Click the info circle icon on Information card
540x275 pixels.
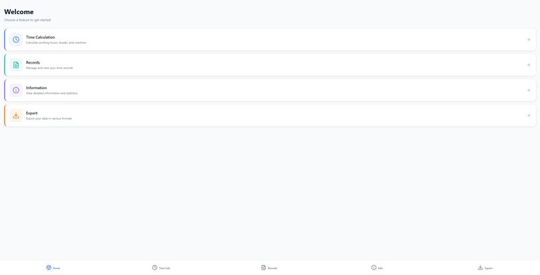[16, 90]
